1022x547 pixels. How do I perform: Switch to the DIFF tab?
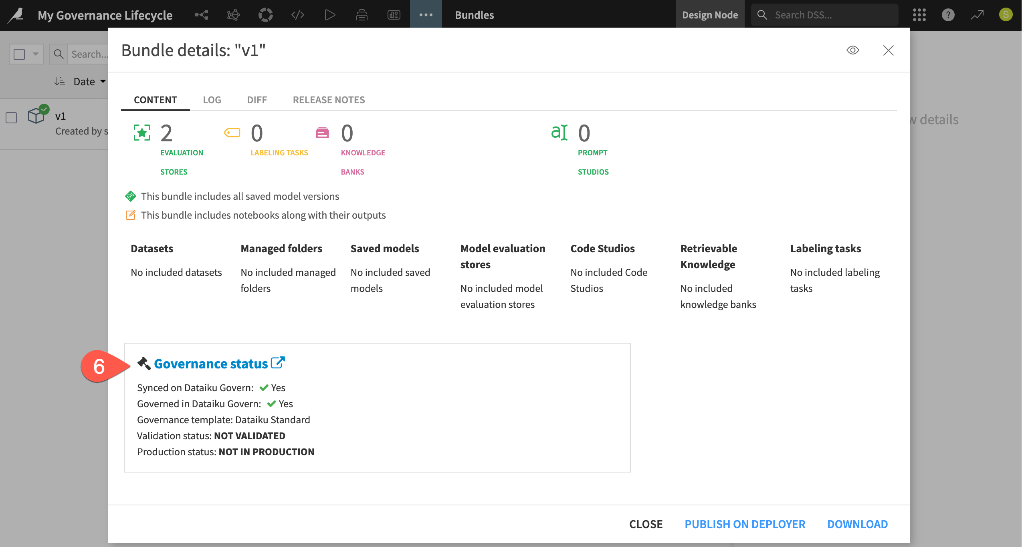click(x=257, y=100)
